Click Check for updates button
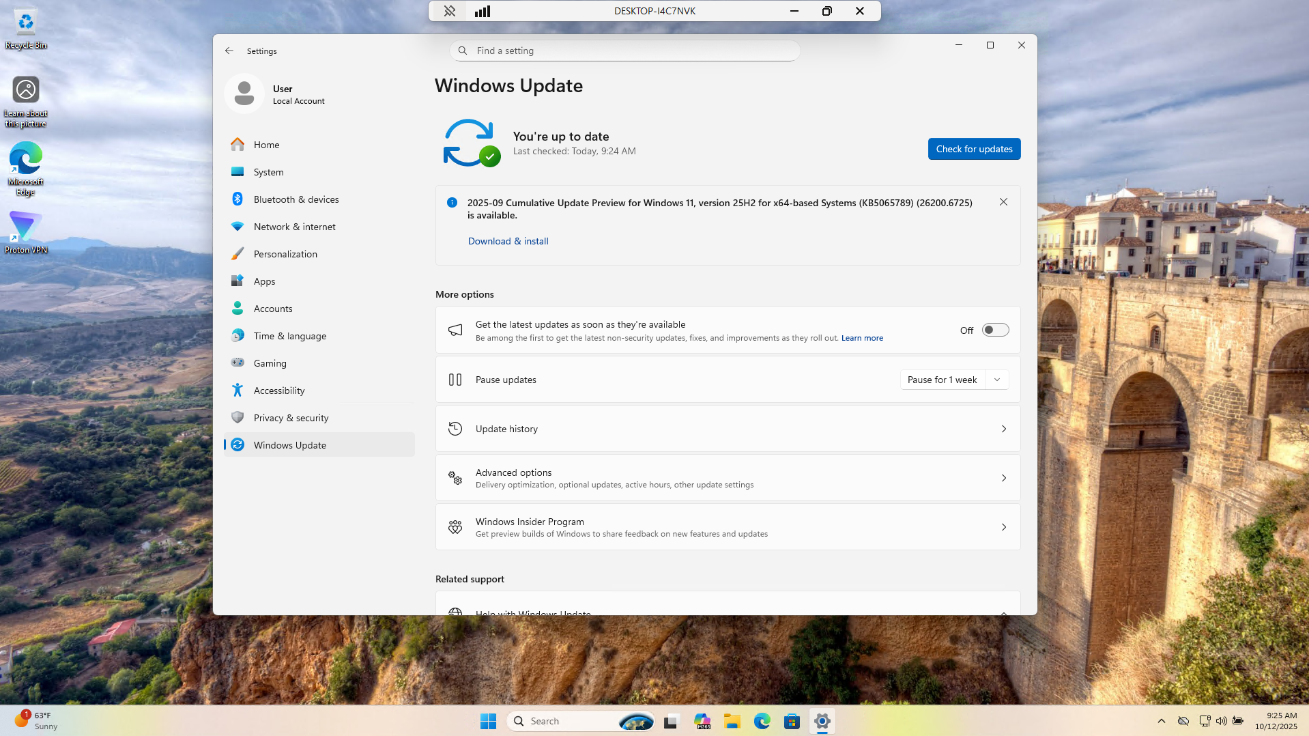This screenshot has height=736, width=1309. (x=974, y=149)
